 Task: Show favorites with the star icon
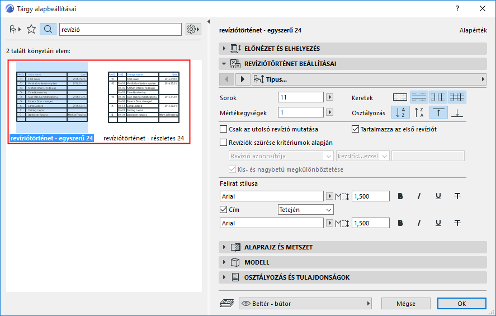tap(31, 30)
